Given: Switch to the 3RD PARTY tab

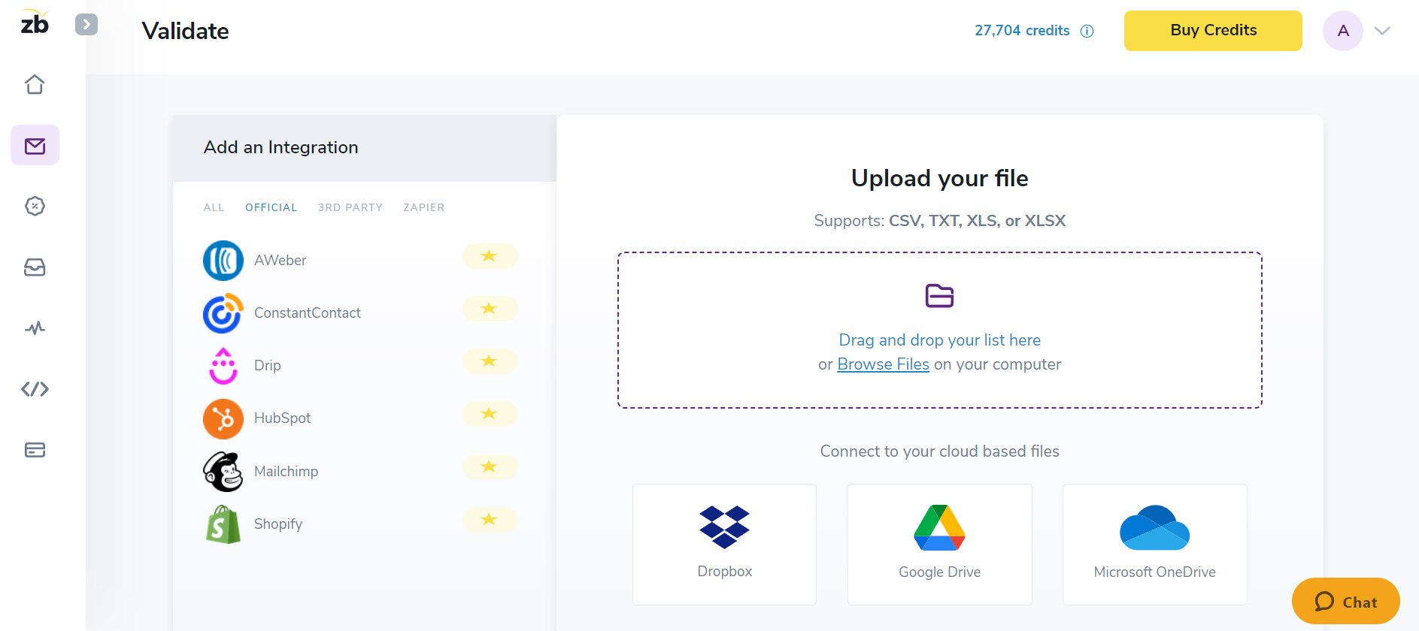Looking at the screenshot, I should click(x=350, y=207).
